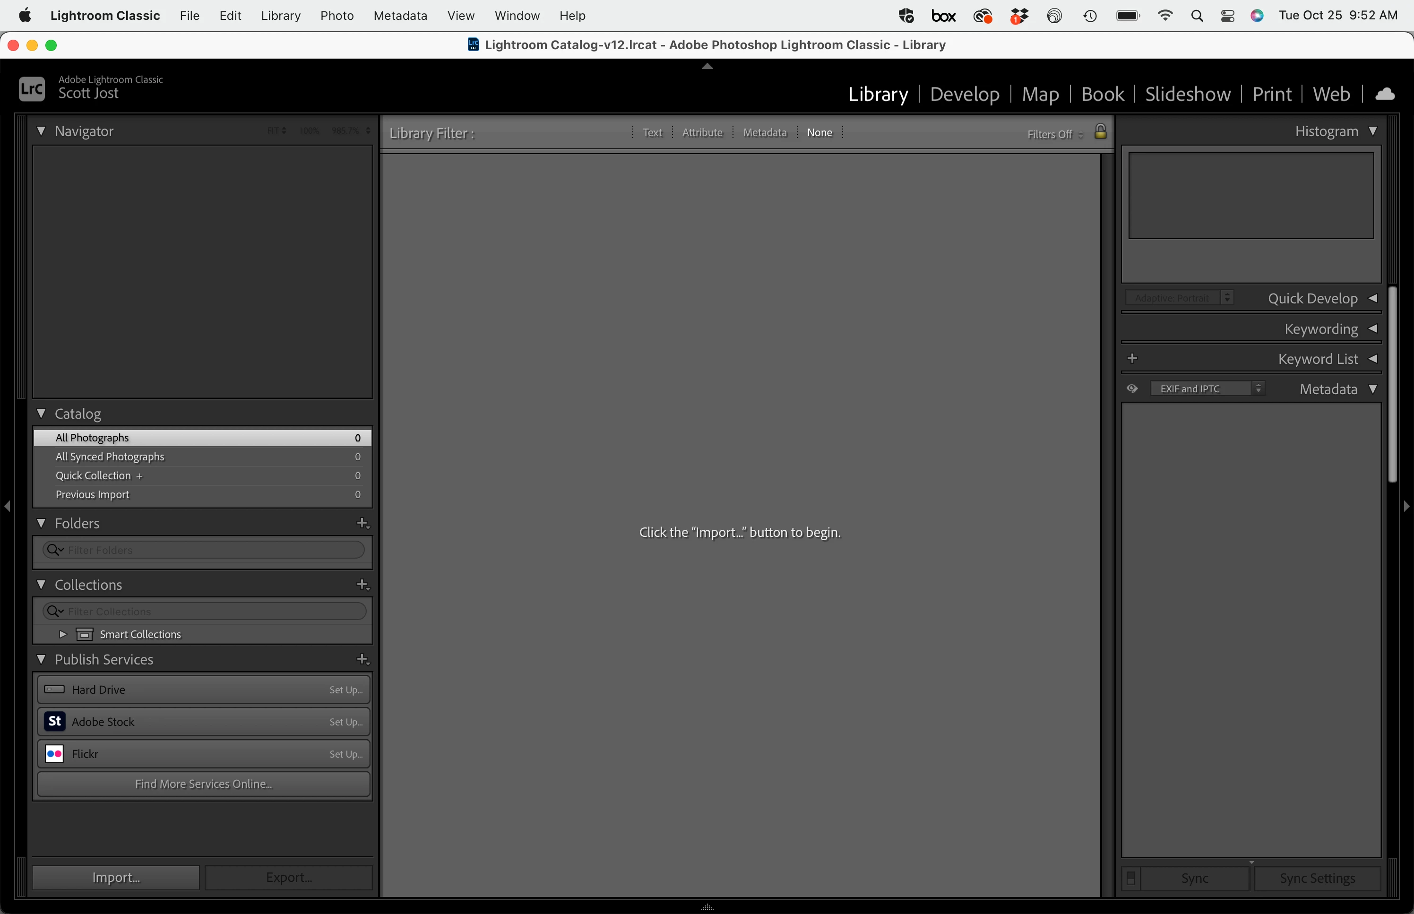Click the Publish Services plus icon
The image size is (1414, 914).
[x=362, y=659]
